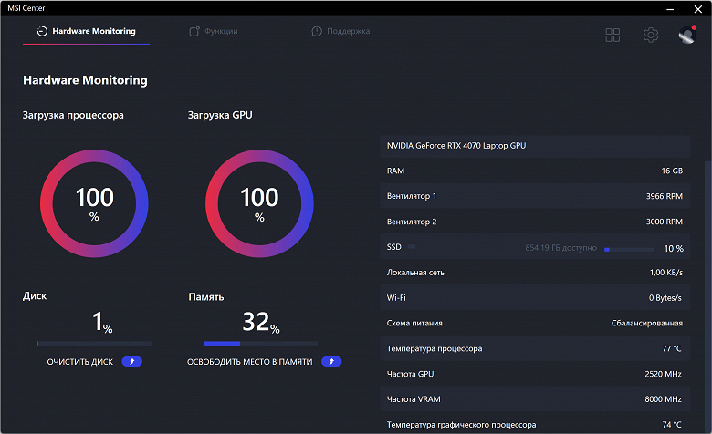Switch to the Функции tab
Image resolution: width=712 pixels, height=434 pixels.
[214, 31]
